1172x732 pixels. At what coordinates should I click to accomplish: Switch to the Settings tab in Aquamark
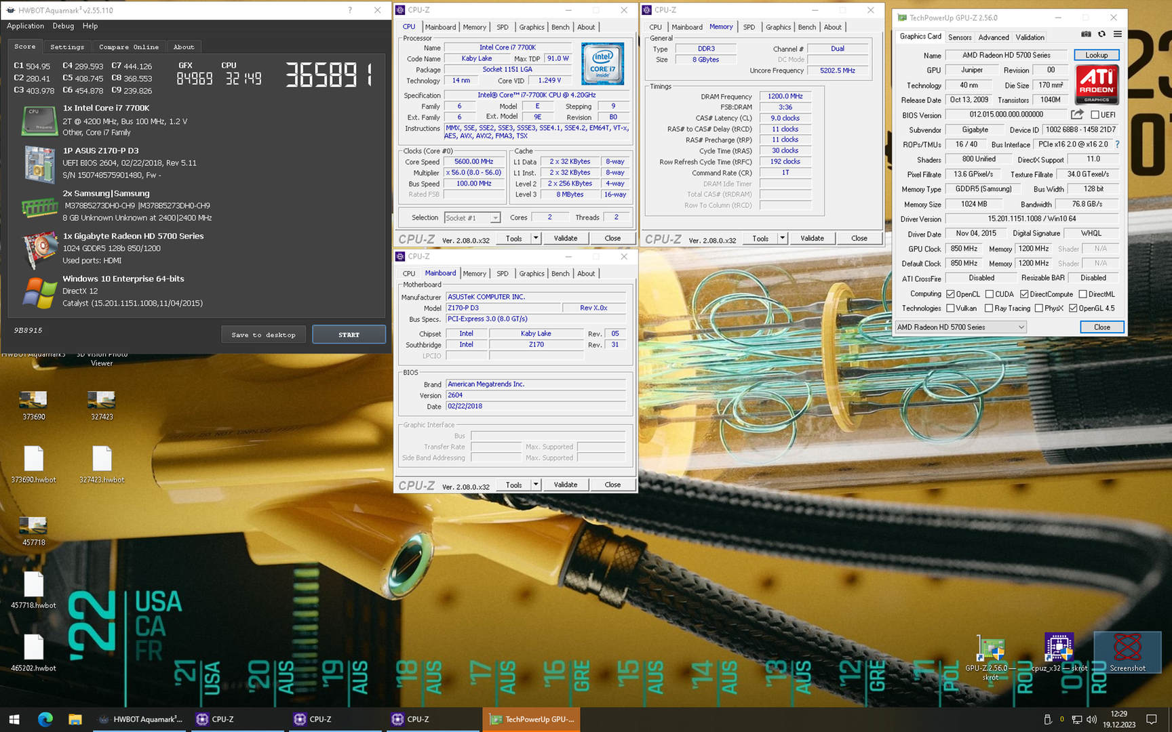67,47
